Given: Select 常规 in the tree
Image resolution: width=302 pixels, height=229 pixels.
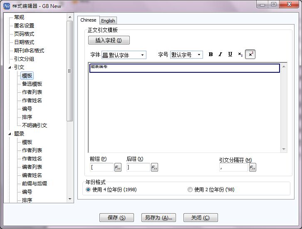Looking at the screenshot, I should click(19, 17).
